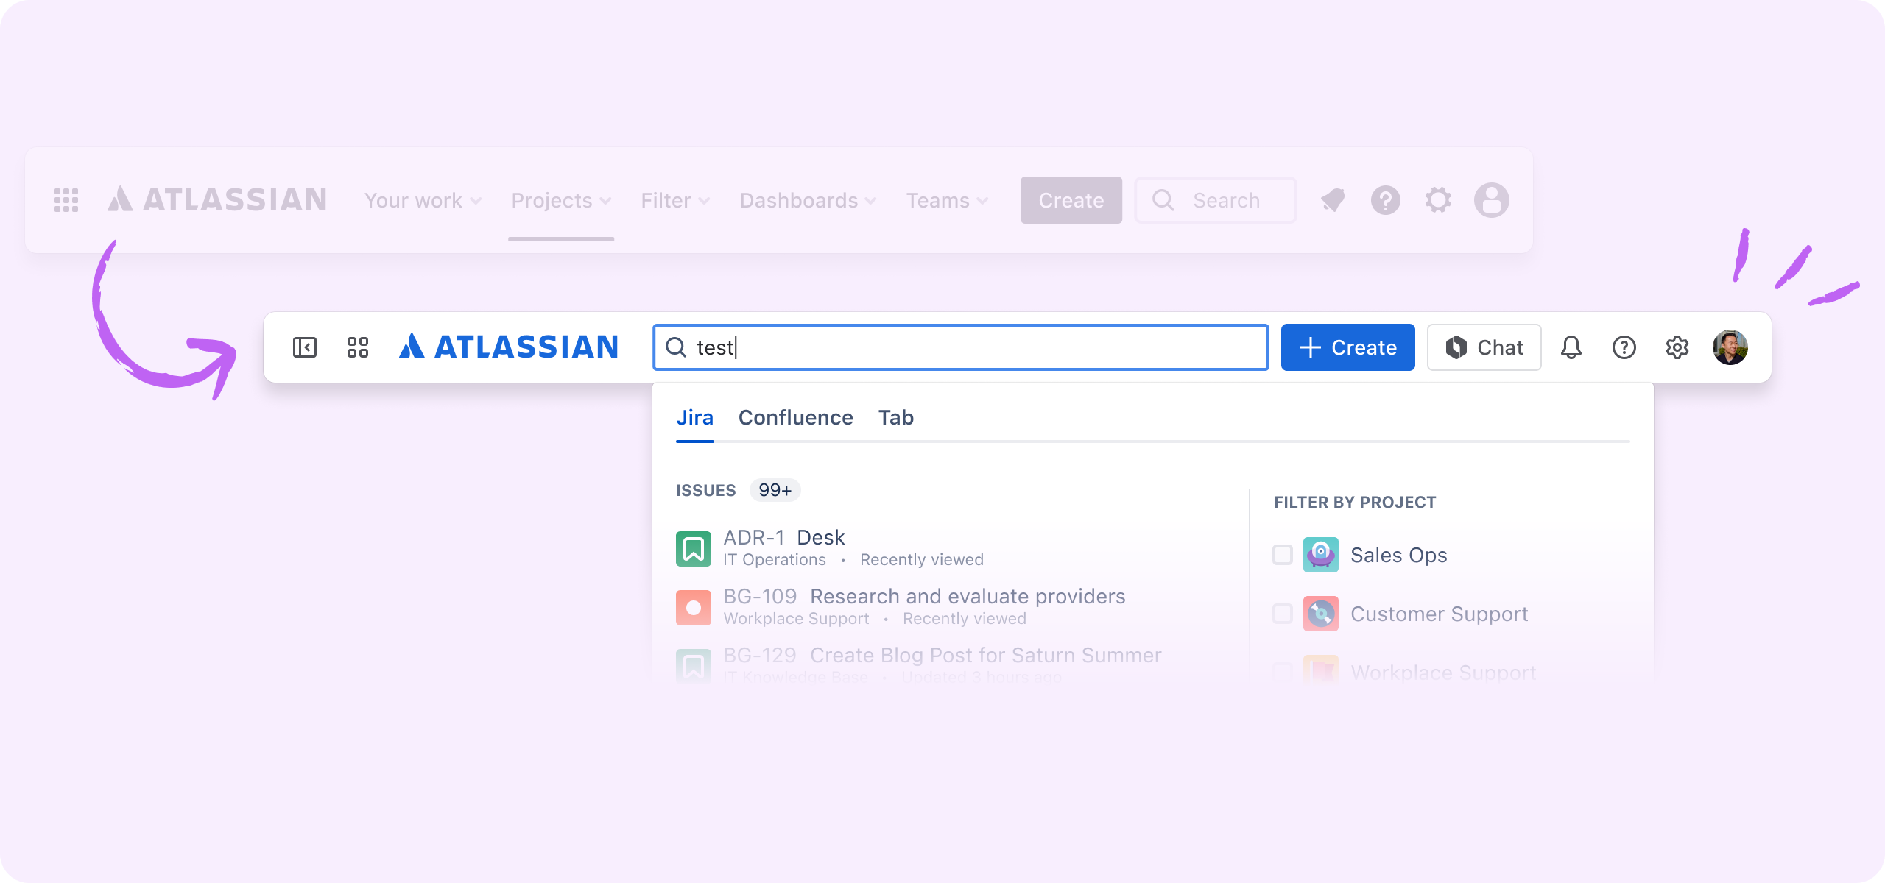Click the Sales Ops project icon
This screenshot has width=1885, height=883.
click(x=1320, y=555)
